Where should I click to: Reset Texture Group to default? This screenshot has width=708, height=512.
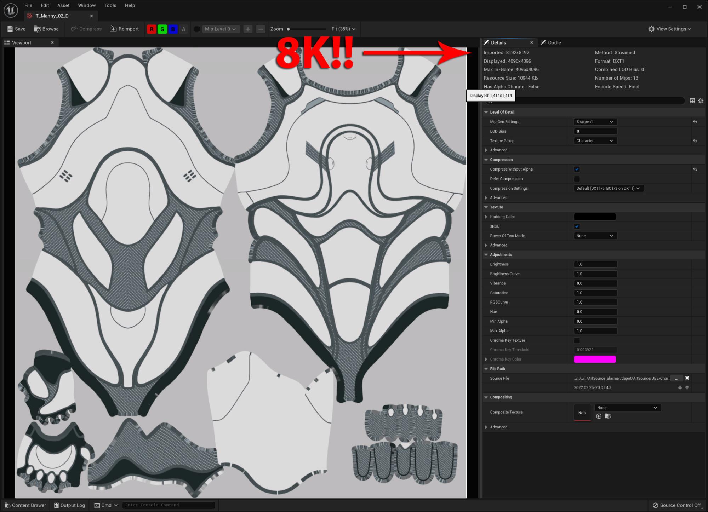pyautogui.click(x=695, y=141)
